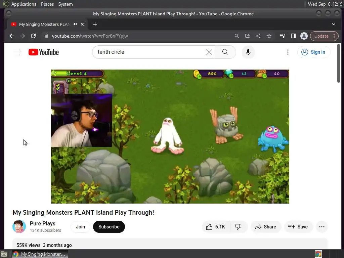Save the video to playlist
The height and width of the screenshot is (258, 344).
tap(298, 227)
